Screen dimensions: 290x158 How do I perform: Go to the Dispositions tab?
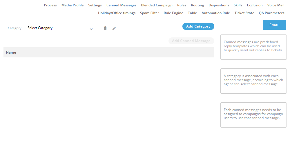(219, 5)
